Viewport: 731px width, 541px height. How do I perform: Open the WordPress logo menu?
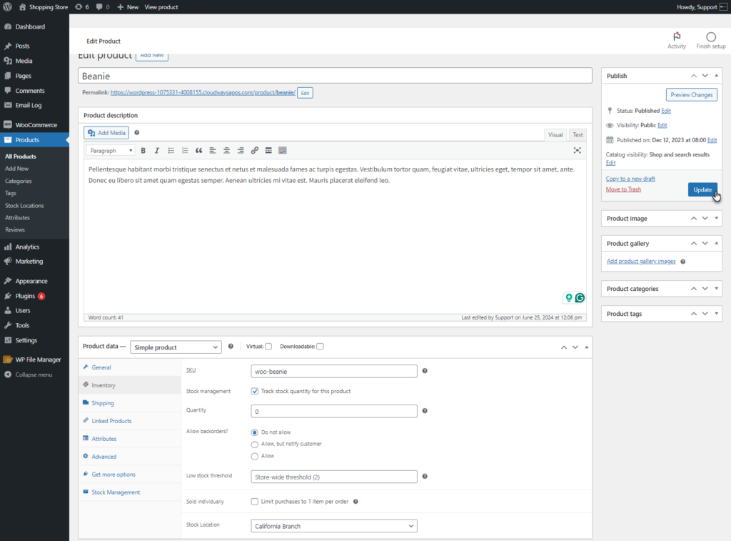tap(7, 7)
